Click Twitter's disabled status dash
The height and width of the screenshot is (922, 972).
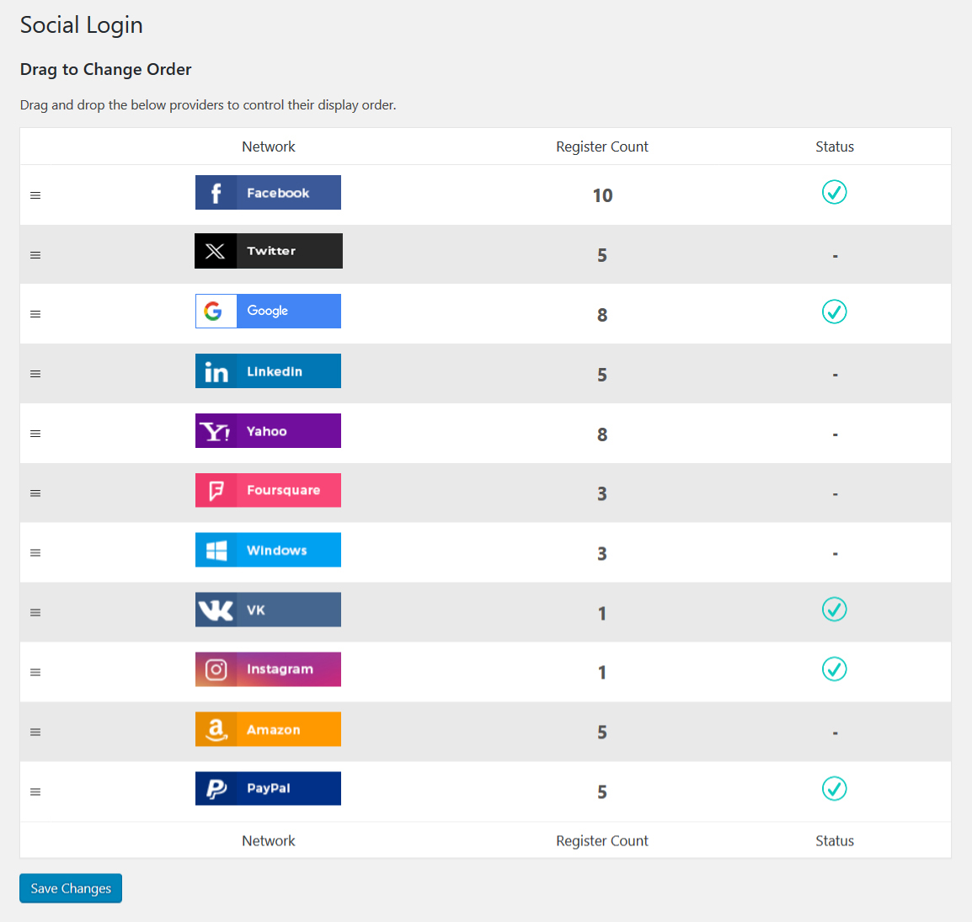(x=835, y=256)
